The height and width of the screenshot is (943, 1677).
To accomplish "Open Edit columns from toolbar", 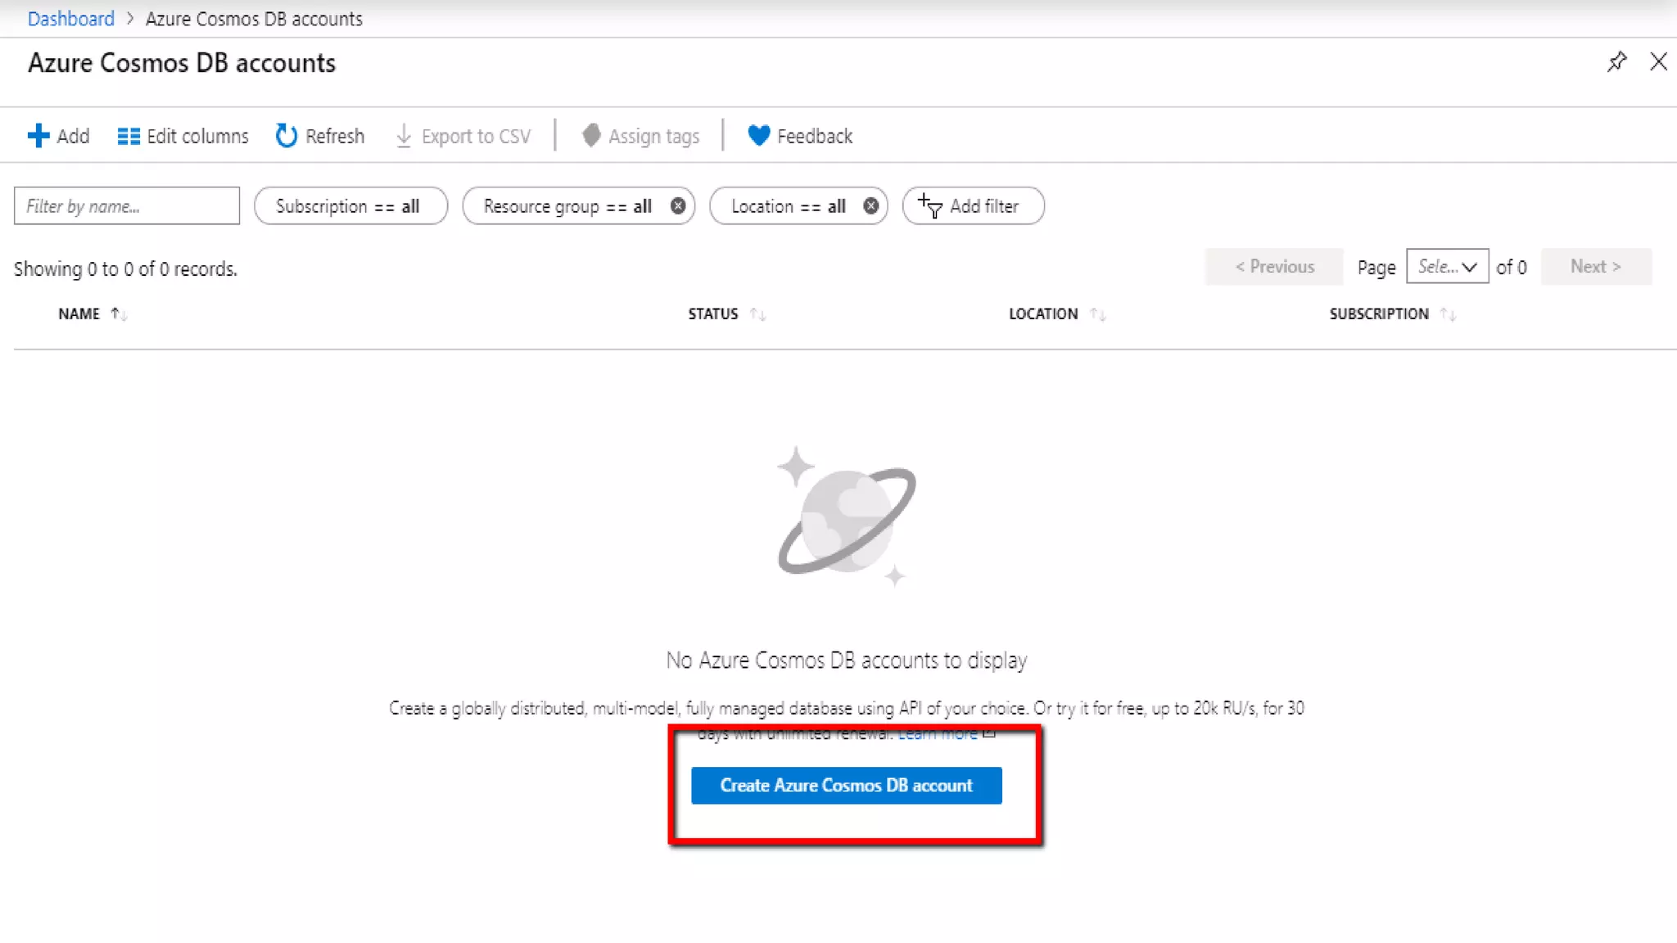I will pos(183,136).
